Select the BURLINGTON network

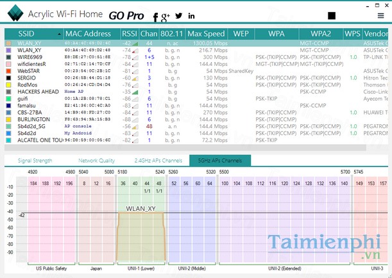pos(196,120)
